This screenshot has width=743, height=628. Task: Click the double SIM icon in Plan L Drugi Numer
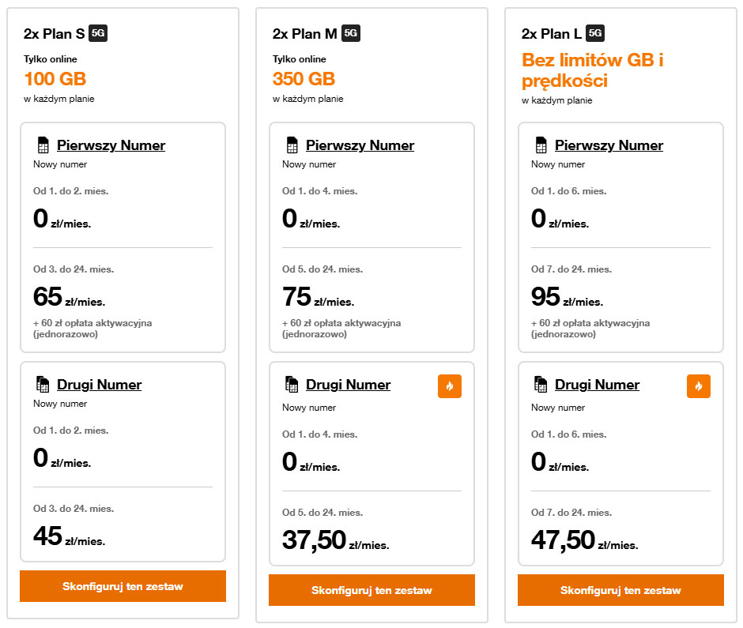pos(541,385)
